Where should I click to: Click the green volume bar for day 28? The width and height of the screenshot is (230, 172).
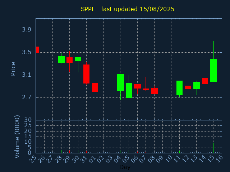61,151
